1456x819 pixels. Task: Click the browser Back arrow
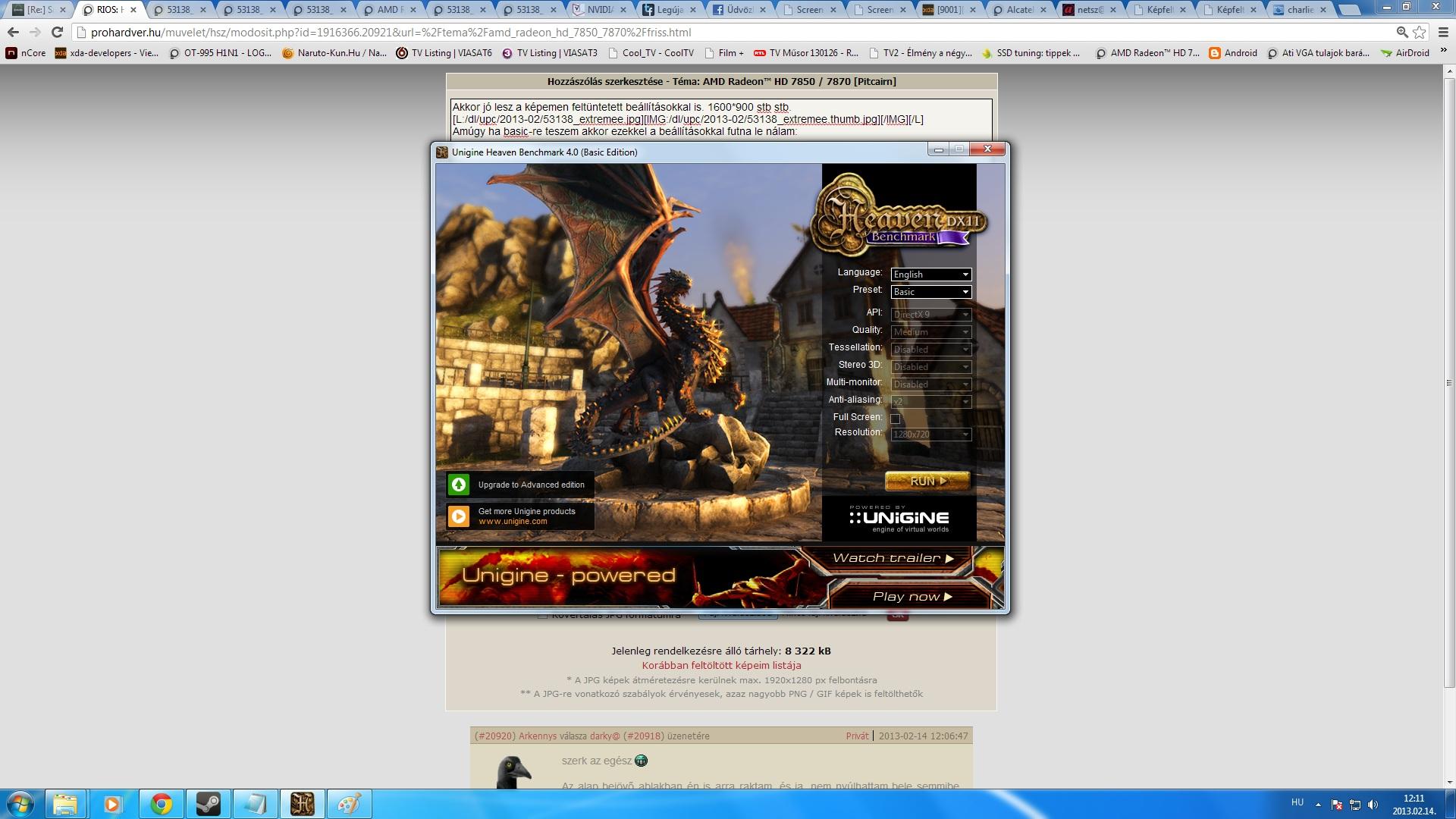13,33
